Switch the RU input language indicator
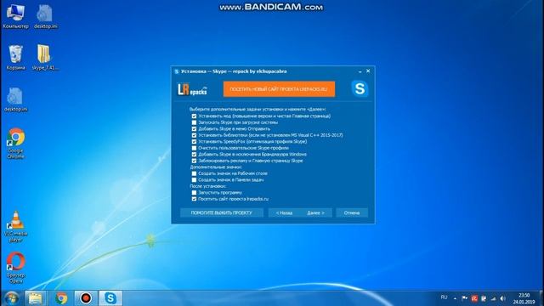Viewport: 544px width, 306px height. pyautogui.click(x=444, y=297)
